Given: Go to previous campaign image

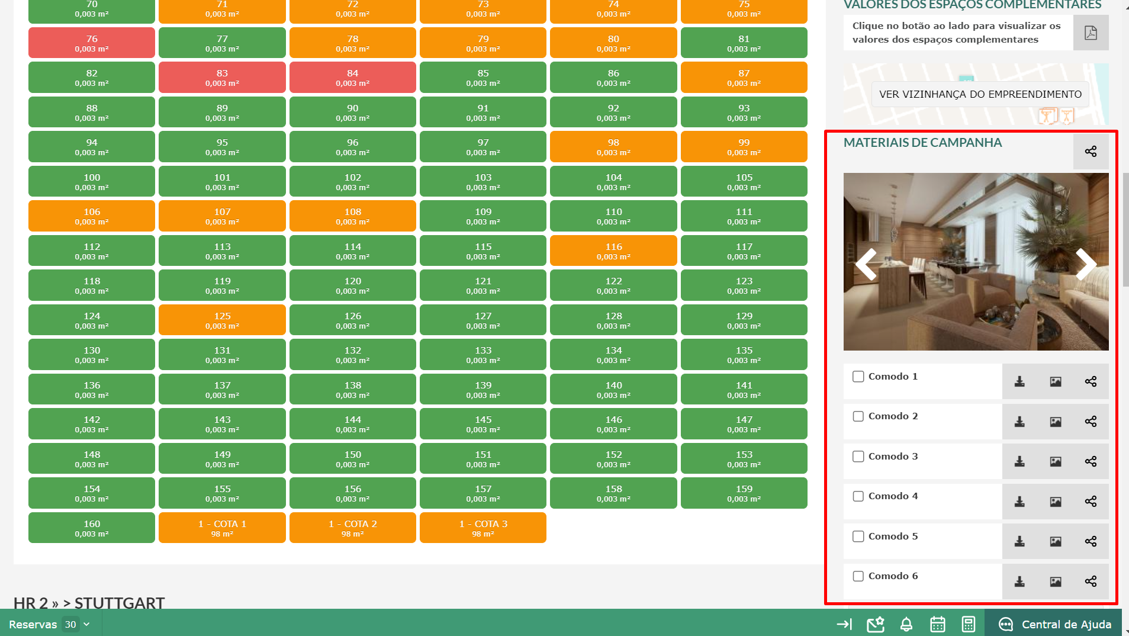Looking at the screenshot, I should tap(866, 264).
